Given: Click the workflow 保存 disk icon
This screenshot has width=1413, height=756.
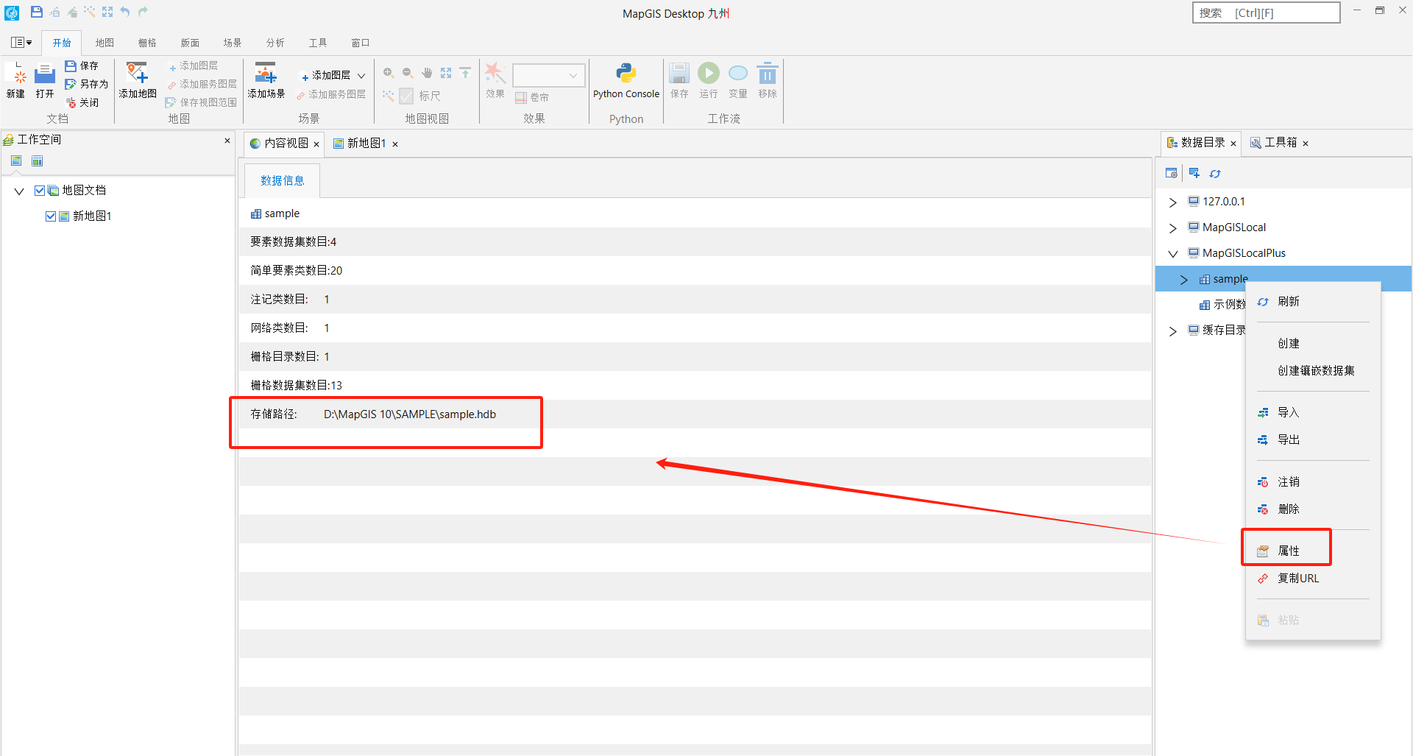Looking at the screenshot, I should tap(679, 80).
